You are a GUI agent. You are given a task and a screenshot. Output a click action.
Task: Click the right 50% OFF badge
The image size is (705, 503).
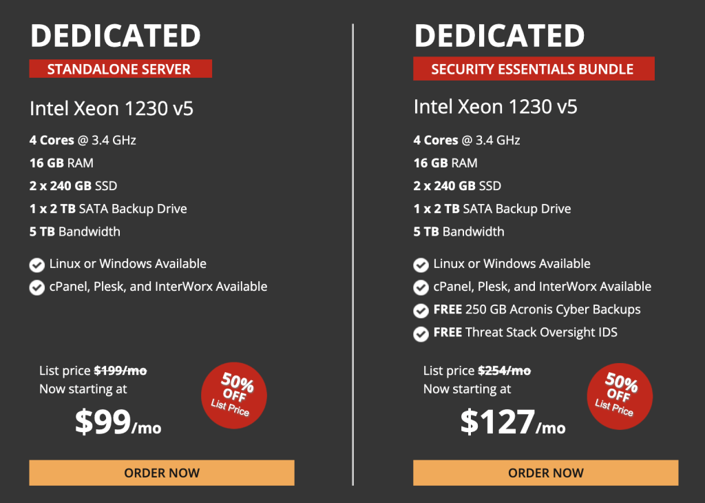coord(618,395)
